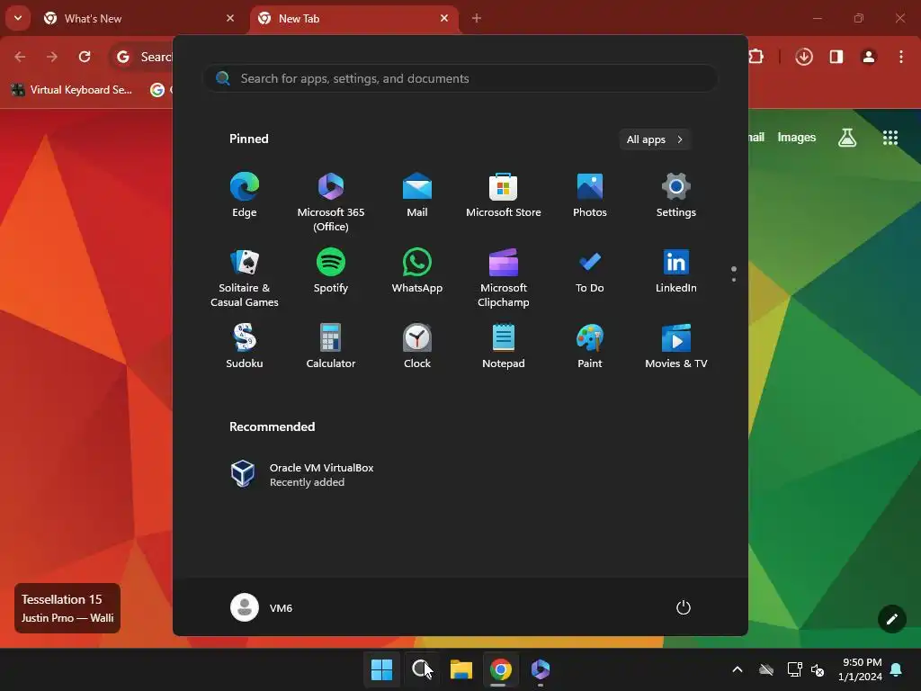Open Tessellation 15 theme attribution
This screenshot has width=921, height=691.
(x=67, y=608)
